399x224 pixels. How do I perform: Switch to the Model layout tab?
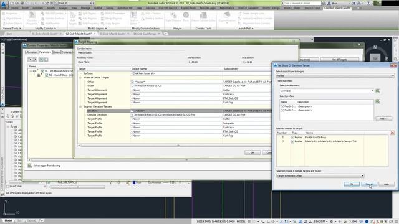click(8, 221)
